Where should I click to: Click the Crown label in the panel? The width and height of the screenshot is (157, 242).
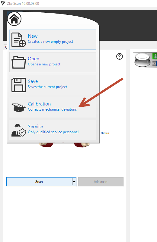pyautogui.click(x=105, y=133)
